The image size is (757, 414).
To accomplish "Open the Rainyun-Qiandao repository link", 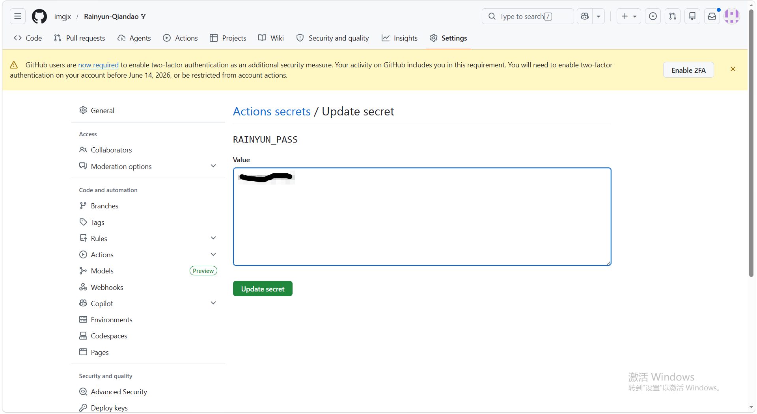I will [x=111, y=17].
